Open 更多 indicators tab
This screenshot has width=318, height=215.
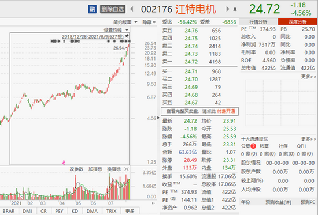(130, 211)
